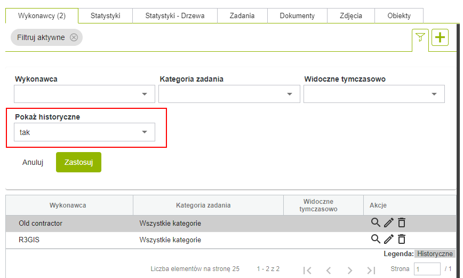Remove the 'Filtruj aktywne' filter chip
Viewport: 463px width, 278px height.
tap(74, 37)
